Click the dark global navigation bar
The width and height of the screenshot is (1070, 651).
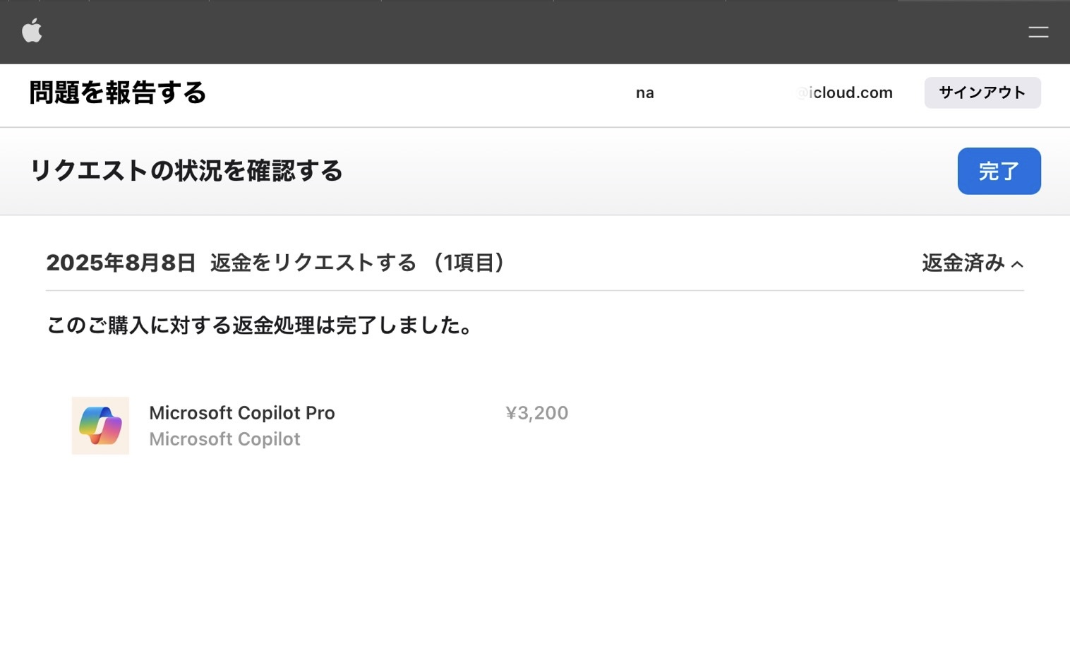point(535,32)
